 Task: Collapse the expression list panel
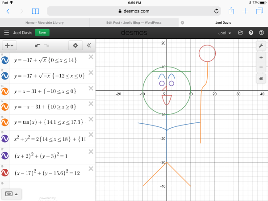point(89,46)
